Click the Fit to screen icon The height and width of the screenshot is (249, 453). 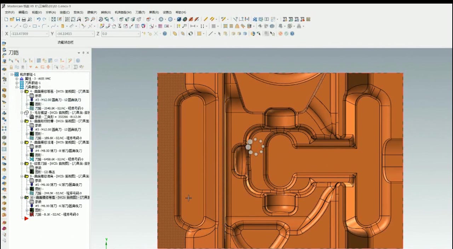click(53, 19)
